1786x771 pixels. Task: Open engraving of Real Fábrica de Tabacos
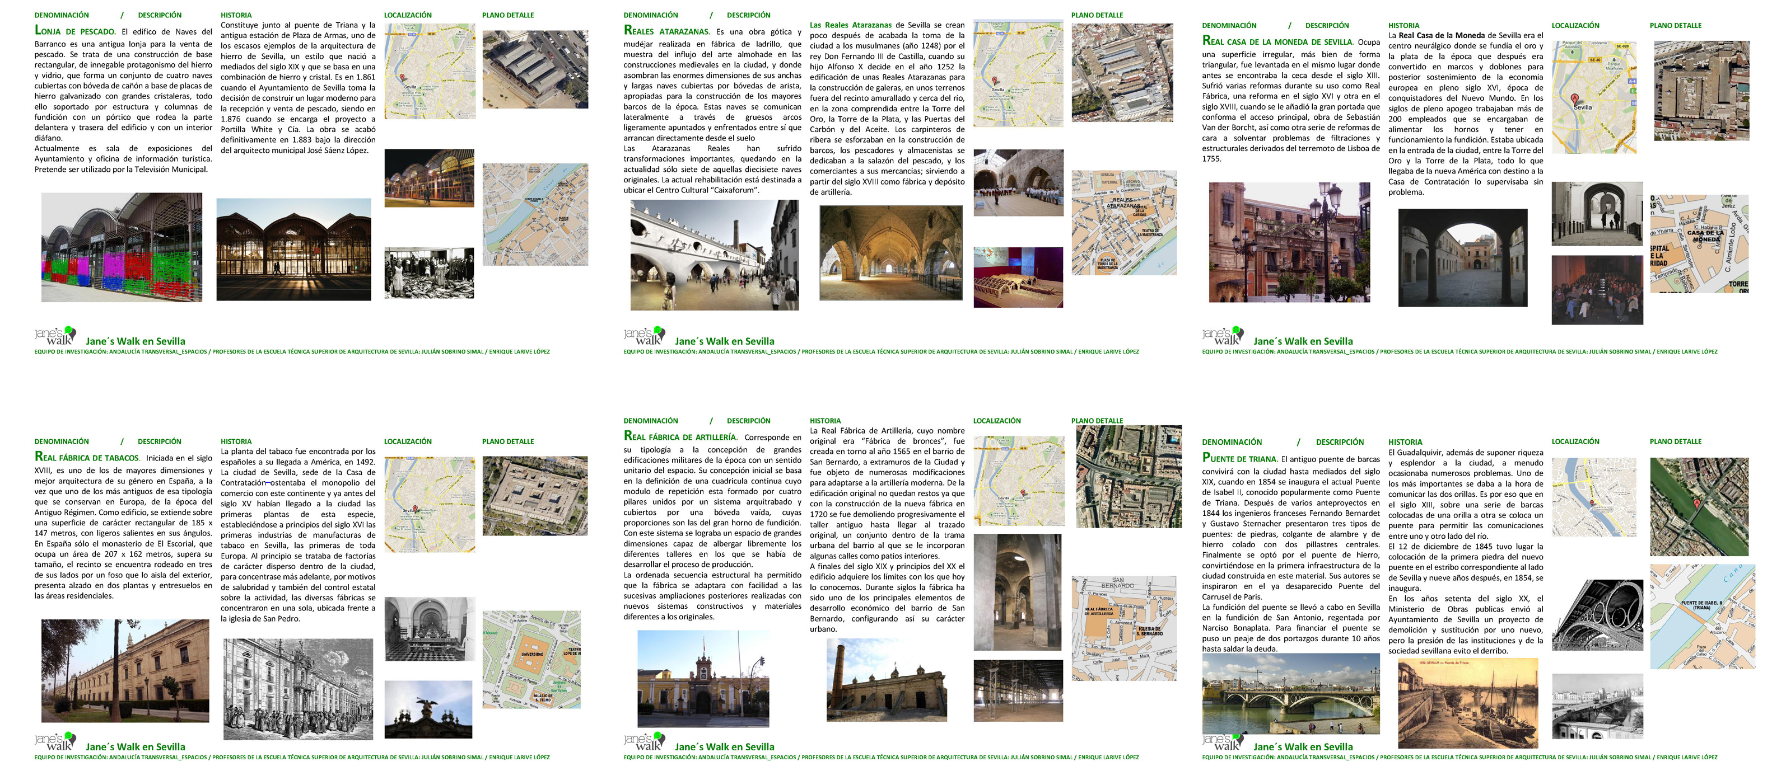point(297,689)
